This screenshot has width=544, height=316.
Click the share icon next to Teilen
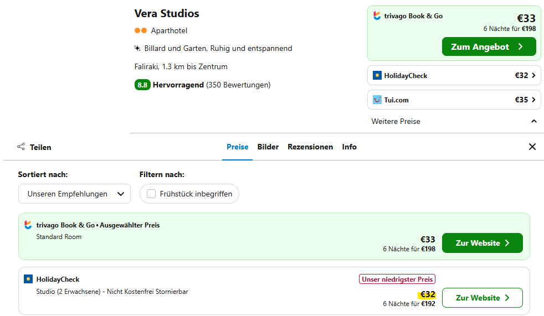pos(21,147)
